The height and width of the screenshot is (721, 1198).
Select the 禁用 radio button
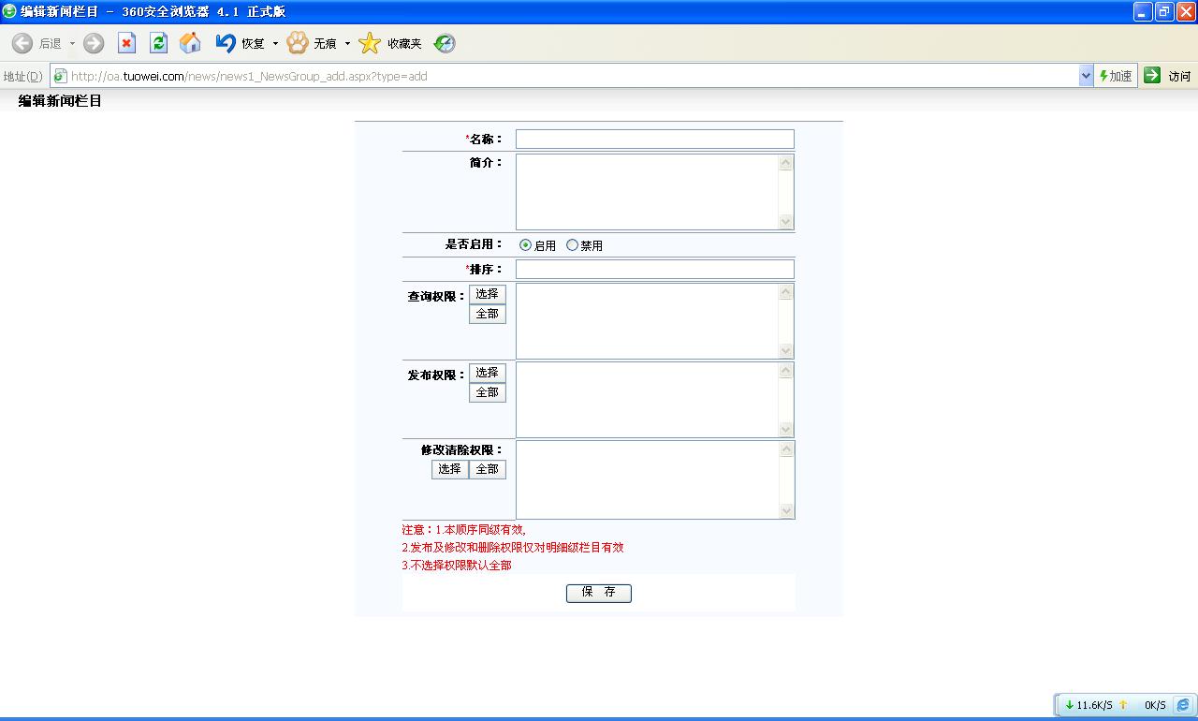pyautogui.click(x=572, y=245)
